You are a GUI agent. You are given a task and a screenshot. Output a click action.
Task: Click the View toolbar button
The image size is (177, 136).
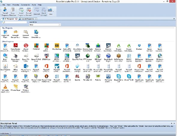click(50, 12)
